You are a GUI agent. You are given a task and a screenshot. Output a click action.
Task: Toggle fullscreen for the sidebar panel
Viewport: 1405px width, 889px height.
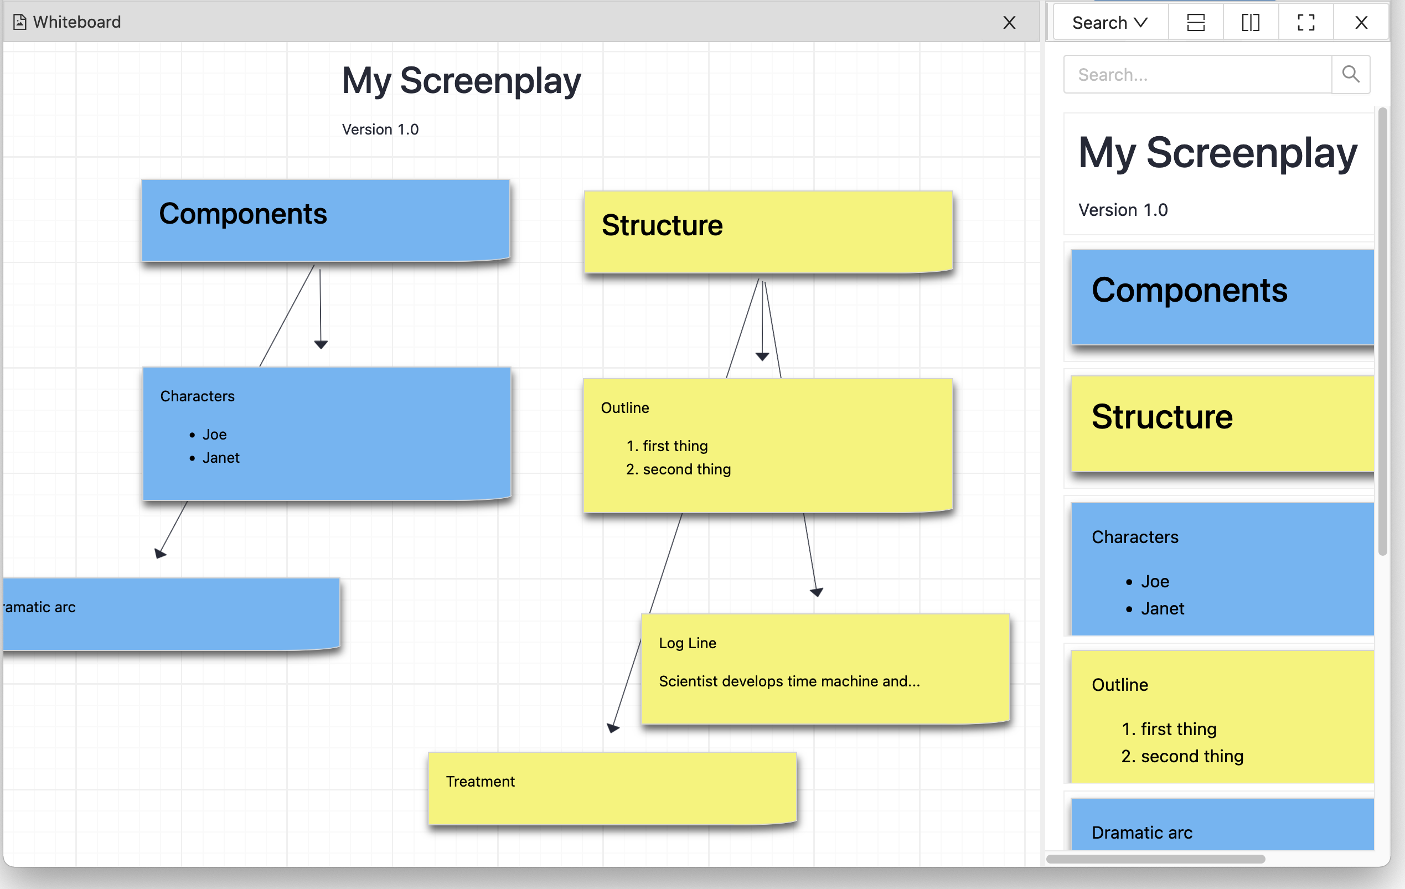point(1306,23)
